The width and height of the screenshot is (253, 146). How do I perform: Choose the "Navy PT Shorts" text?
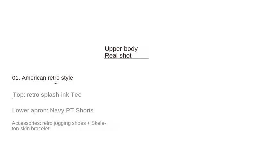tap(72, 110)
